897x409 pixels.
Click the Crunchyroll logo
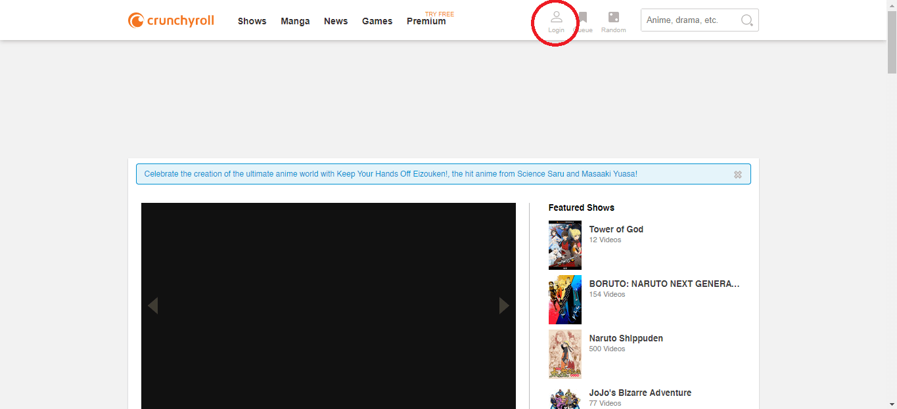pyautogui.click(x=171, y=20)
